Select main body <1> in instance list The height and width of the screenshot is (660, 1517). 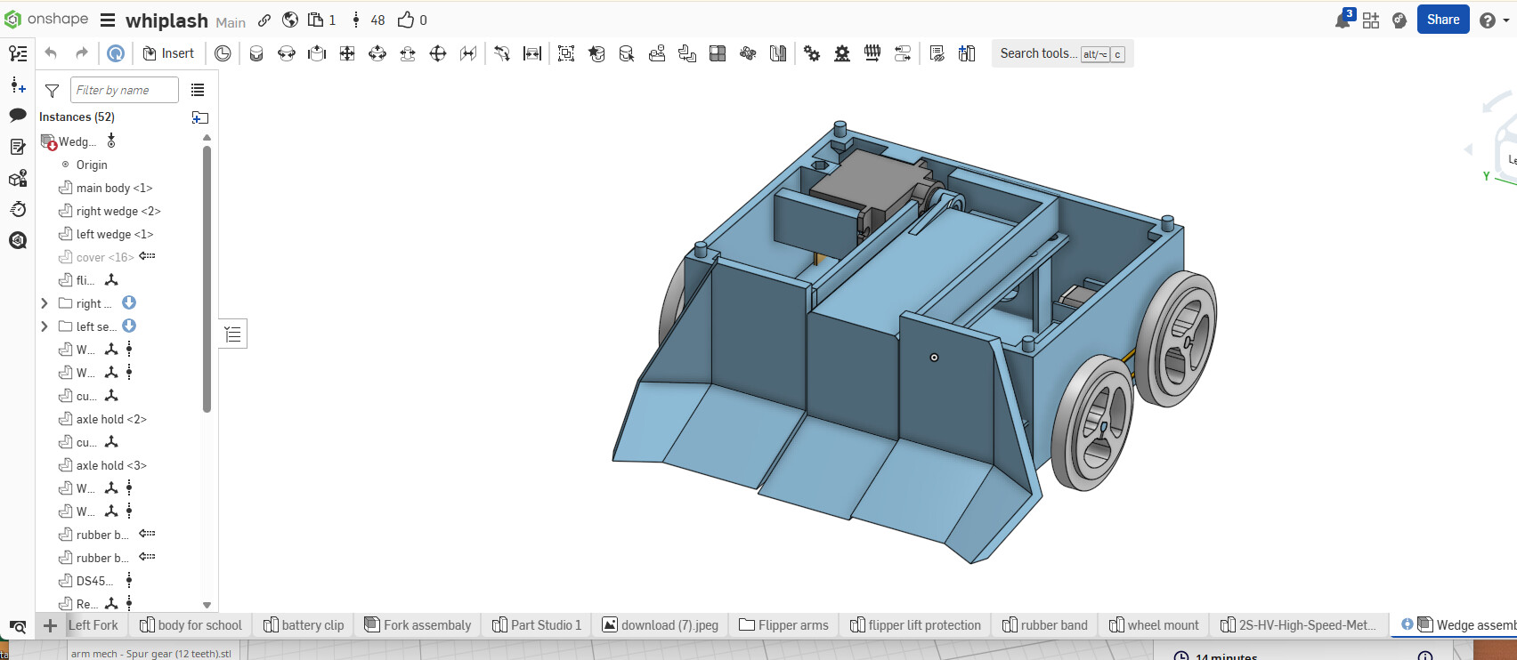[114, 188]
